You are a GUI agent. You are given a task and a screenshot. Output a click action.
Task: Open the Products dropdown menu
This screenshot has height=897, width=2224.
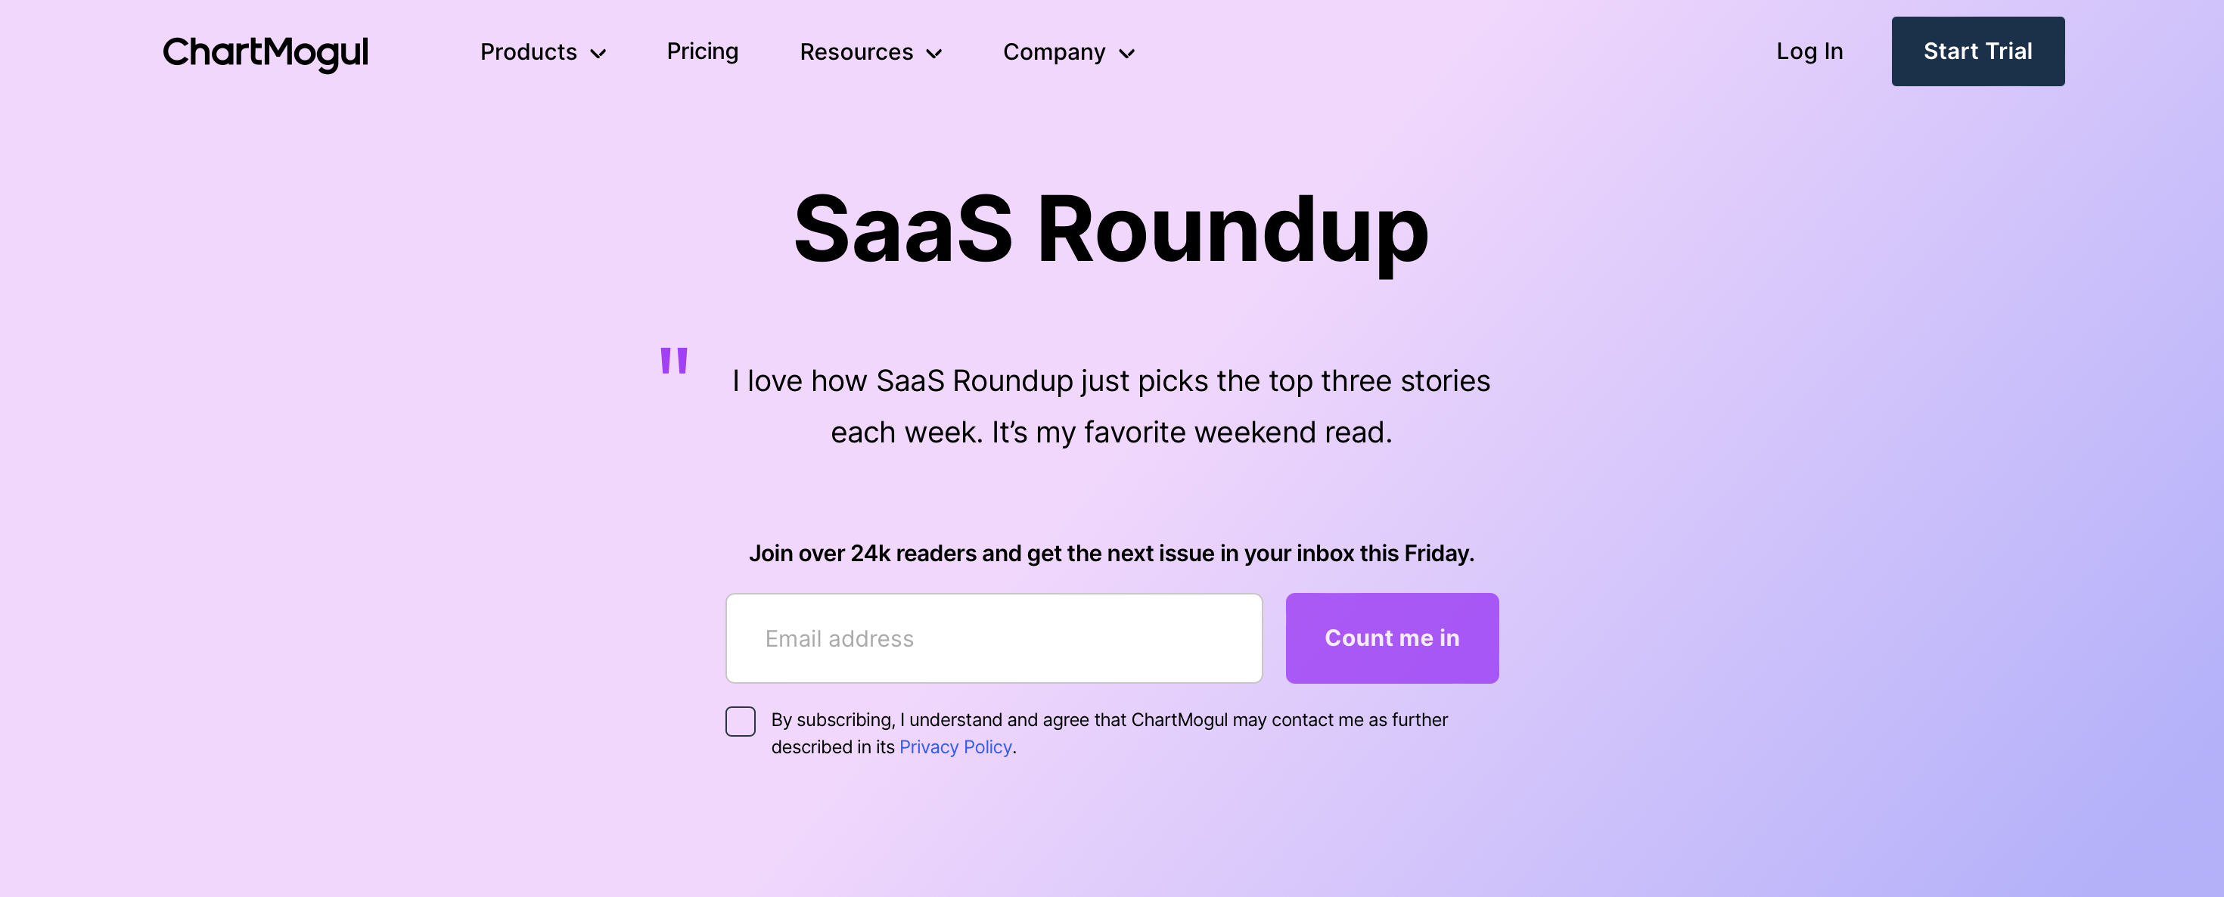pyautogui.click(x=528, y=53)
